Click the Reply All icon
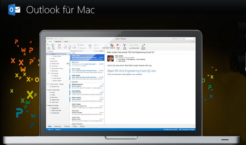This screenshot has height=145, width=246. coord(69,46)
